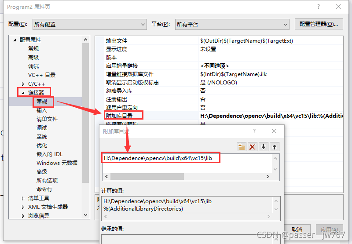This screenshot has width=352, height=244.
Task: Select 输入 under 链接器
Action: tap(42, 110)
